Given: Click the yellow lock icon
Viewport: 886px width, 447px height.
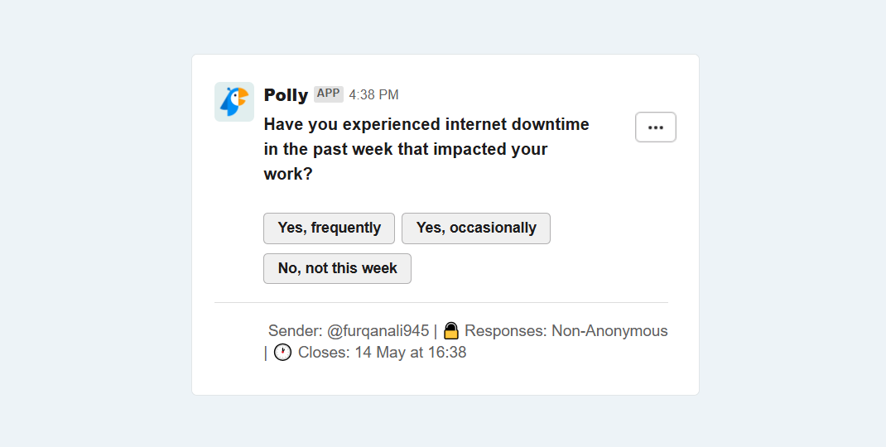Looking at the screenshot, I should [451, 330].
